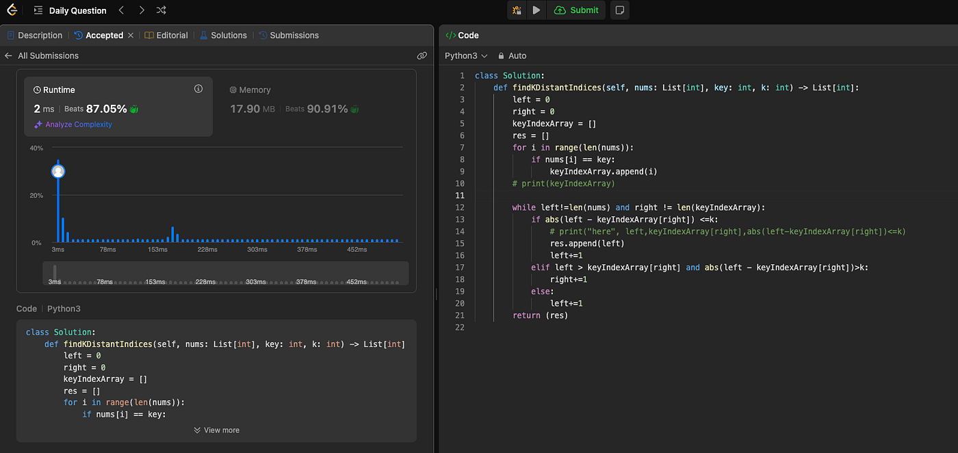Go to the next question arrow
This screenshot has height=453, width=958.
click(x=141, y=10)
